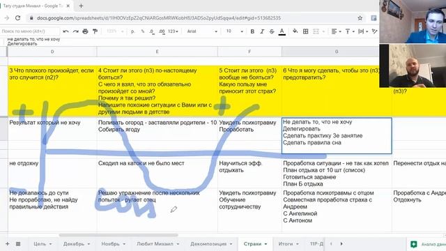The height and width of the screenshot is (251, 446).
Task: Select column E header
Action: click(157, 52)
